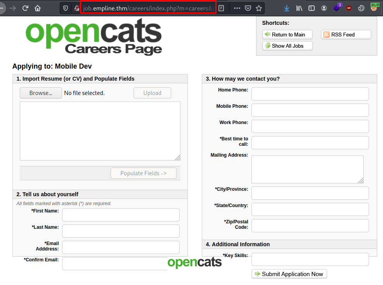Open the uBlock Origin extension
The height and width of the screenshot is (285, 383).
tap(349, 8)
